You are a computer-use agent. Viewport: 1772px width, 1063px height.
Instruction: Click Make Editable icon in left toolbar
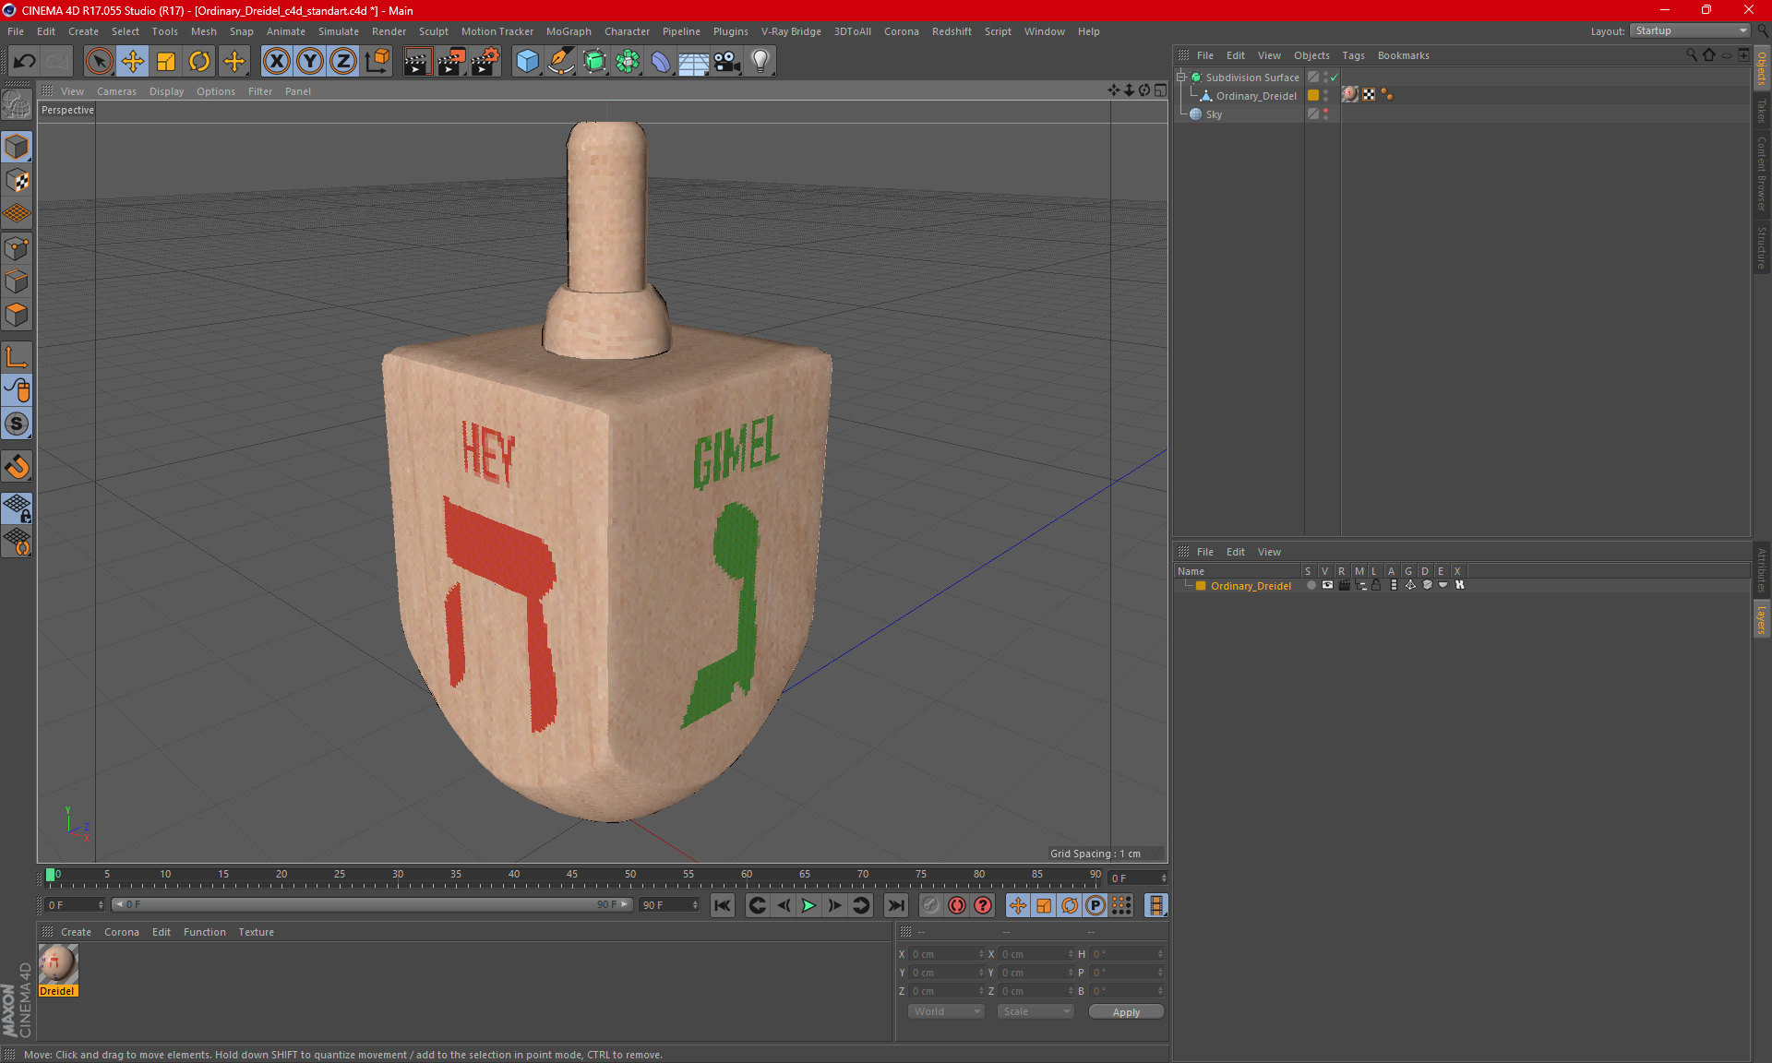[17, 104]
